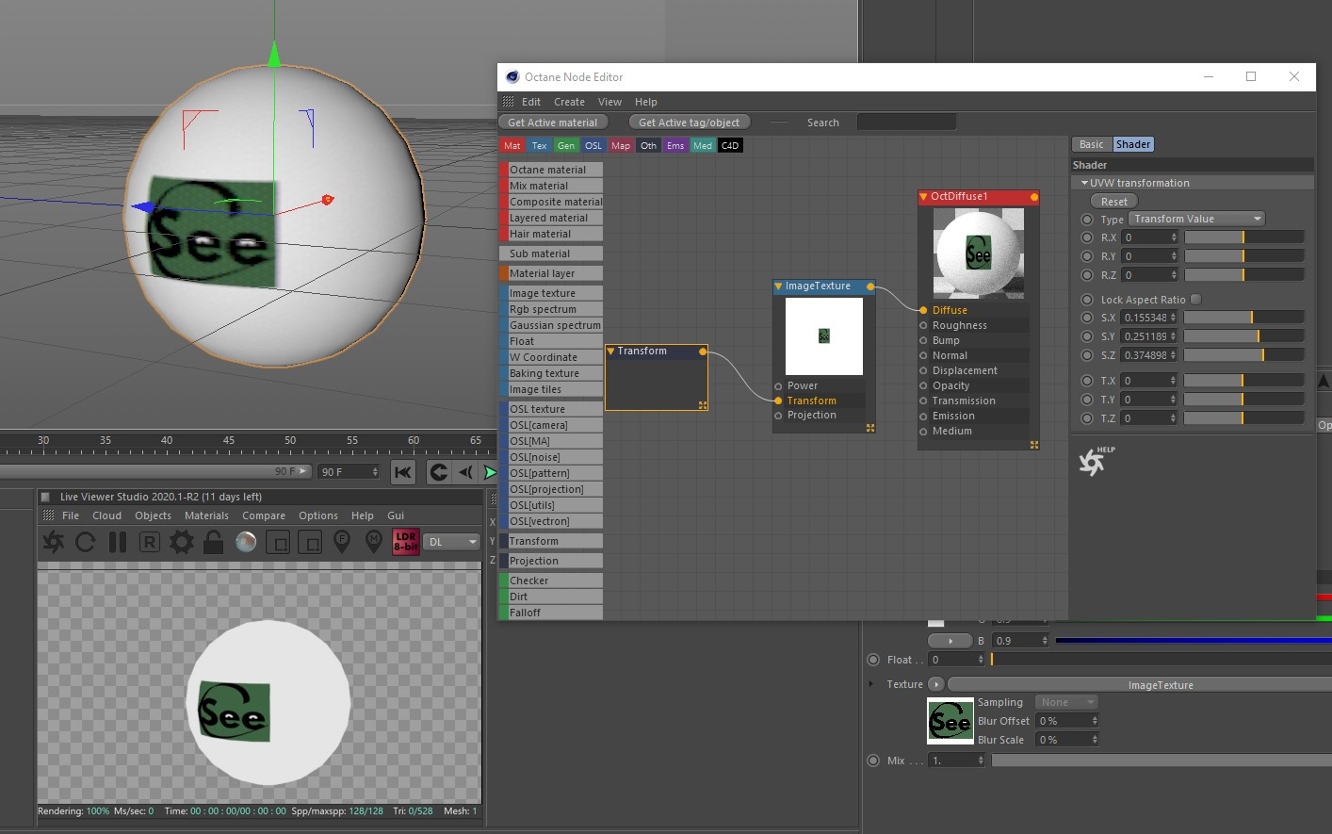The height and width of the screenshot is (834, 1332).
Task: Toggle the lock resolution padlock icon
Action: 214,542
